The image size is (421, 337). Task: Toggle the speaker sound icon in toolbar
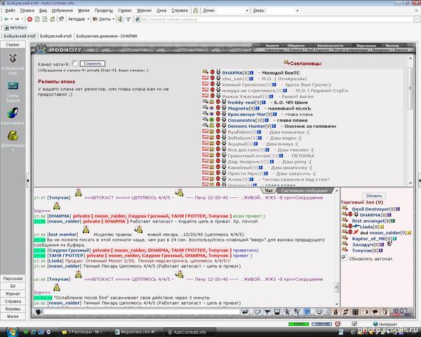pyautogui.click(x=120, y=19)
